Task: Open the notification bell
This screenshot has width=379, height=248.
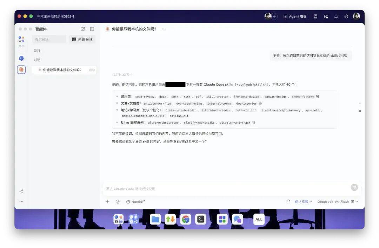Action: point(336,16)
